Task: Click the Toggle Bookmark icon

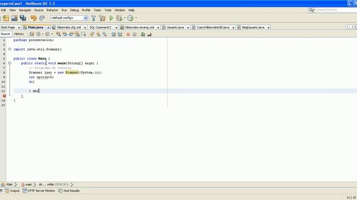Action: [x=105, y=34]
